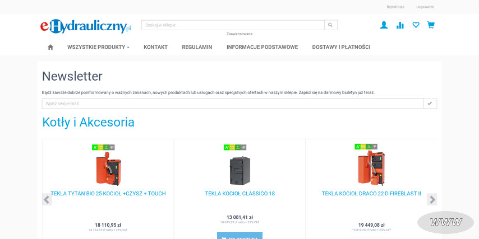Focus the Szukaj w sklepie search field
The height and width of the screenshot is (239, 479).
(x=233, y=25)
